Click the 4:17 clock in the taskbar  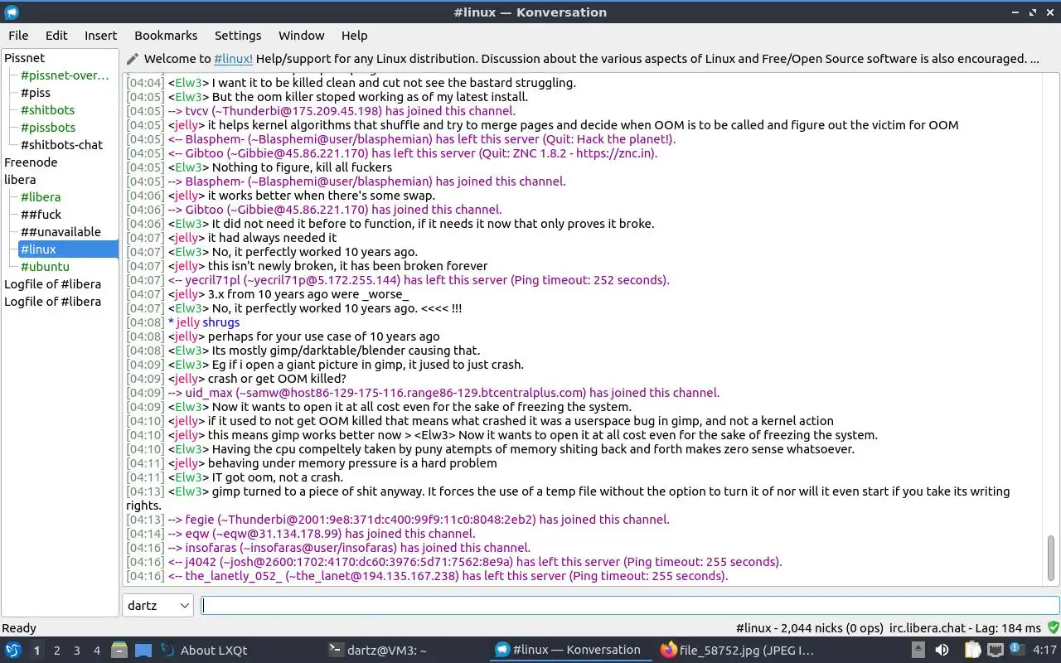1044,650
